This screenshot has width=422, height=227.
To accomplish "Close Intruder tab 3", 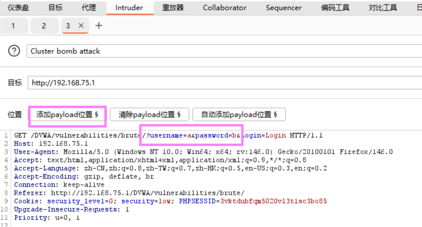I will [x=81, y=25].
